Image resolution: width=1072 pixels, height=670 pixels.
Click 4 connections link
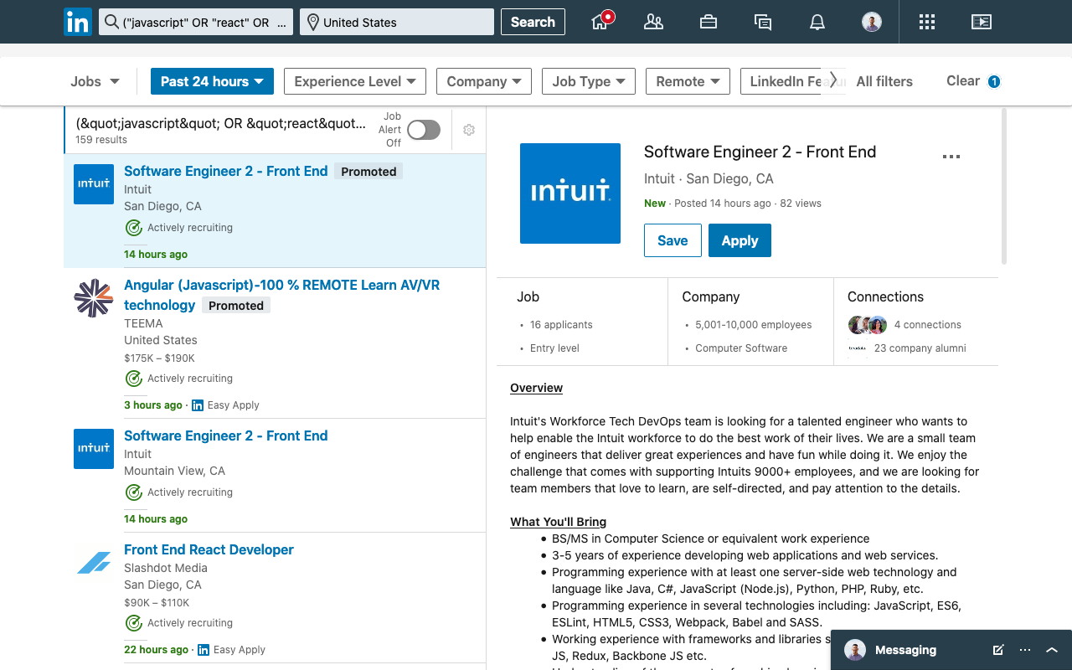(927, 325)
